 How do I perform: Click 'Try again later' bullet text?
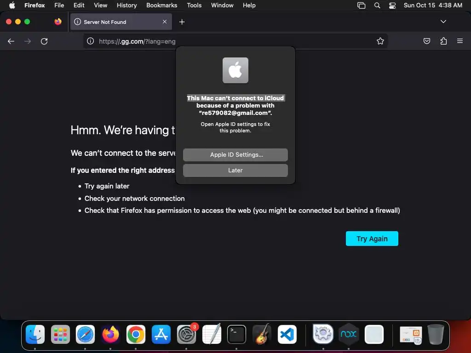pyautogui.click(x=107, y=186)
